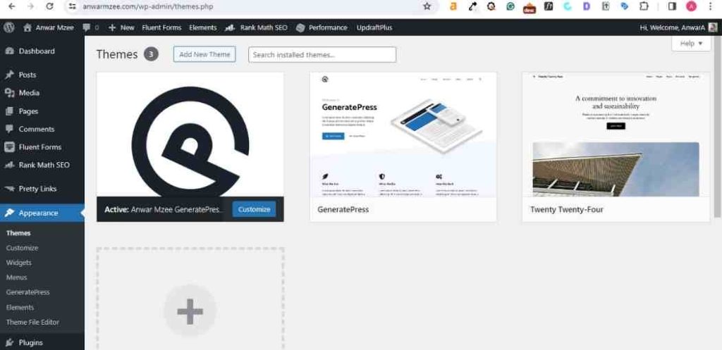The image size is (722, 350).
Task: Click the browser back arrow
Action: tap(12, 6)
